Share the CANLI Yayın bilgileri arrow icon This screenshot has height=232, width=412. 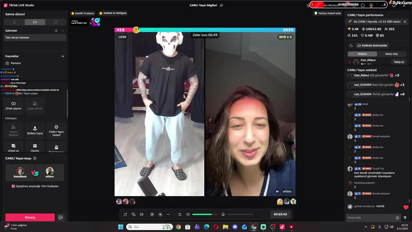[221, 5]
